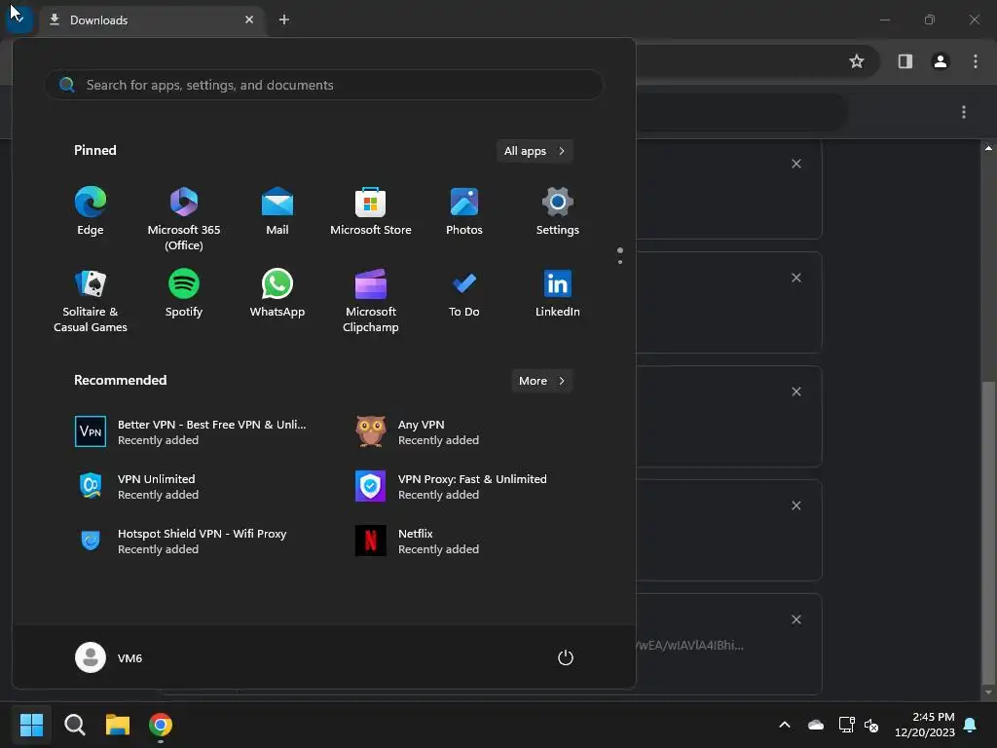Launch Spotify from pinned apps
997x748 pixels.
pos(184,293)
